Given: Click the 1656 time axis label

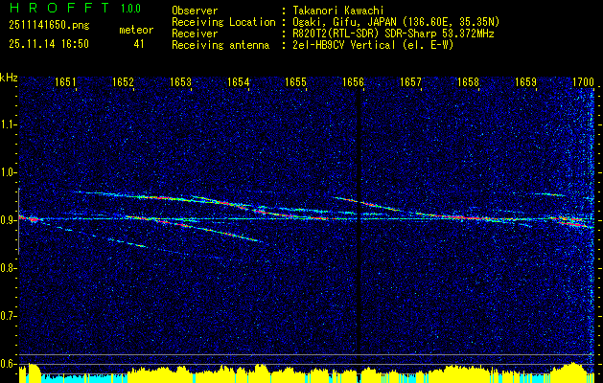Looking at the screenshot, I should point(353,81).
